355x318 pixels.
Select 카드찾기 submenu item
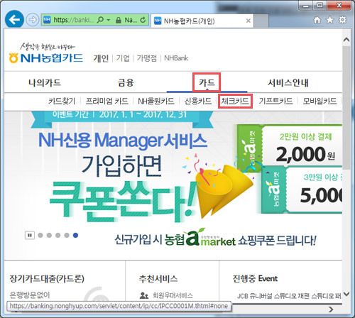coord(62,102)
